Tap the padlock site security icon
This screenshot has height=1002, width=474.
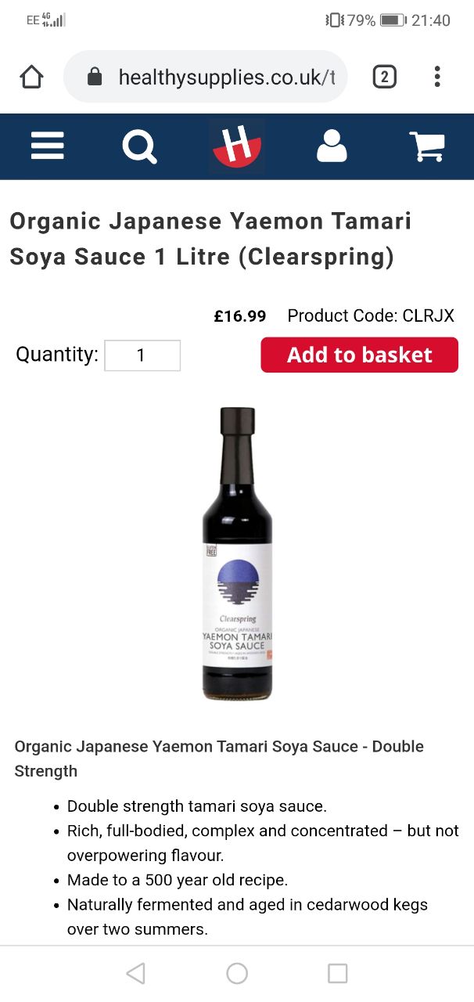click(95, 77)
